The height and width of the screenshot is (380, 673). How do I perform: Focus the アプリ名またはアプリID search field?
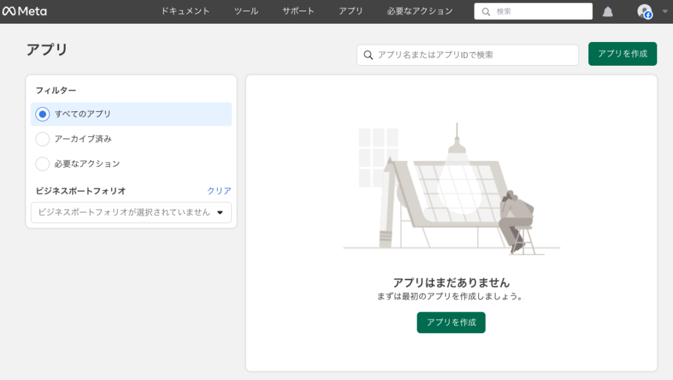473,55
